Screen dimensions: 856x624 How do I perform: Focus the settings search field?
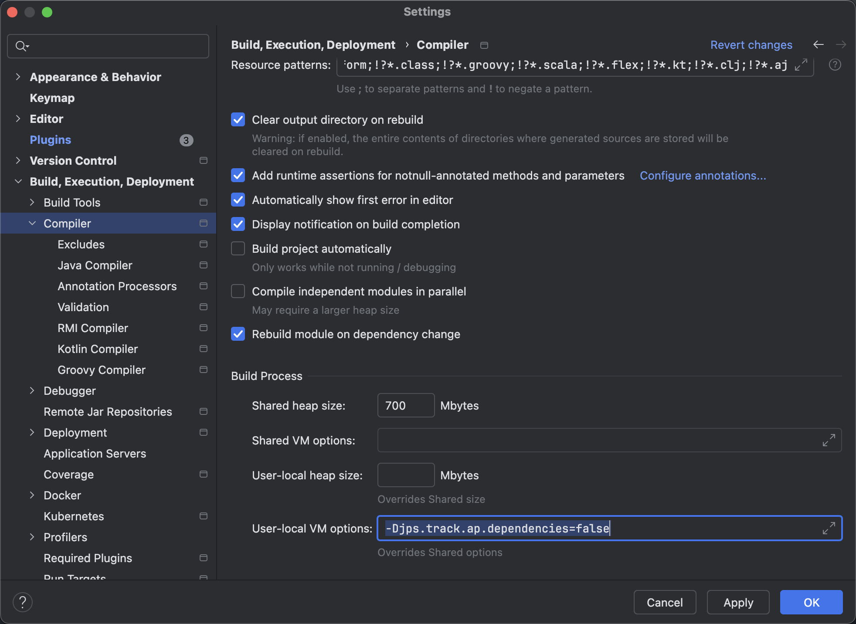pyautogui.click(x=108, y=46)
